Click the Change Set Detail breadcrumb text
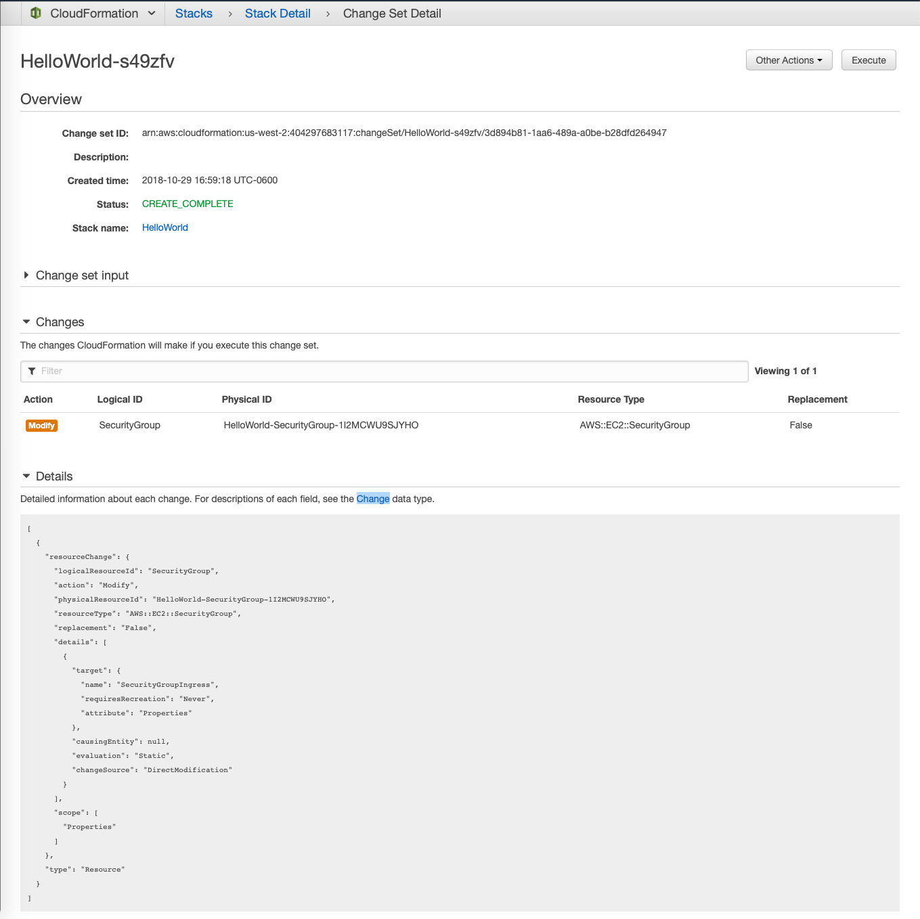The width and height of the screenshot is (920, 919). point(392,14)
